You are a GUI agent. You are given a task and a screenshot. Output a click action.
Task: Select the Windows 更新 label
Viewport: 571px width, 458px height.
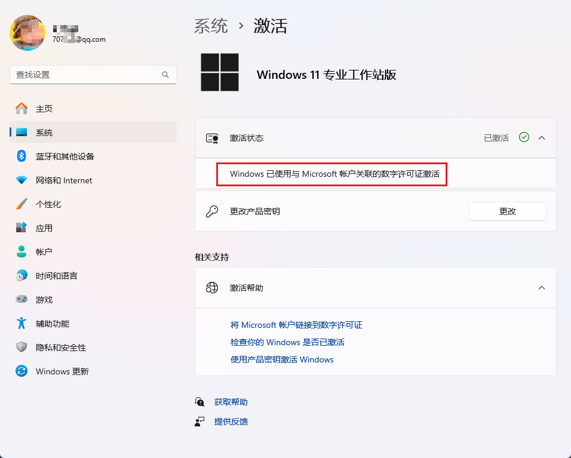62,371
